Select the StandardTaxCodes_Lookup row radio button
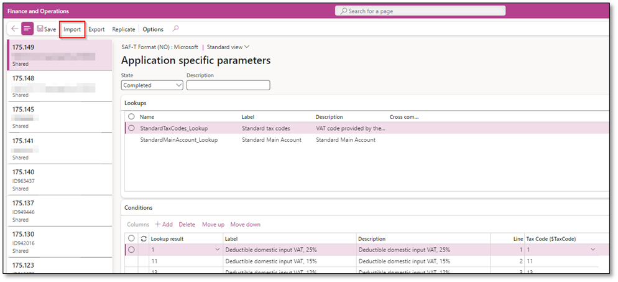Viewport: 618px width, 282px height. pos(131,128)
